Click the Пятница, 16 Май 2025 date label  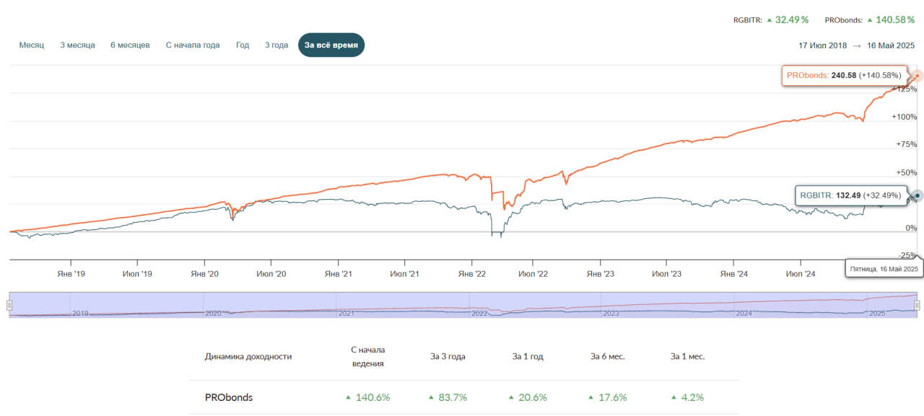(884, 269)
